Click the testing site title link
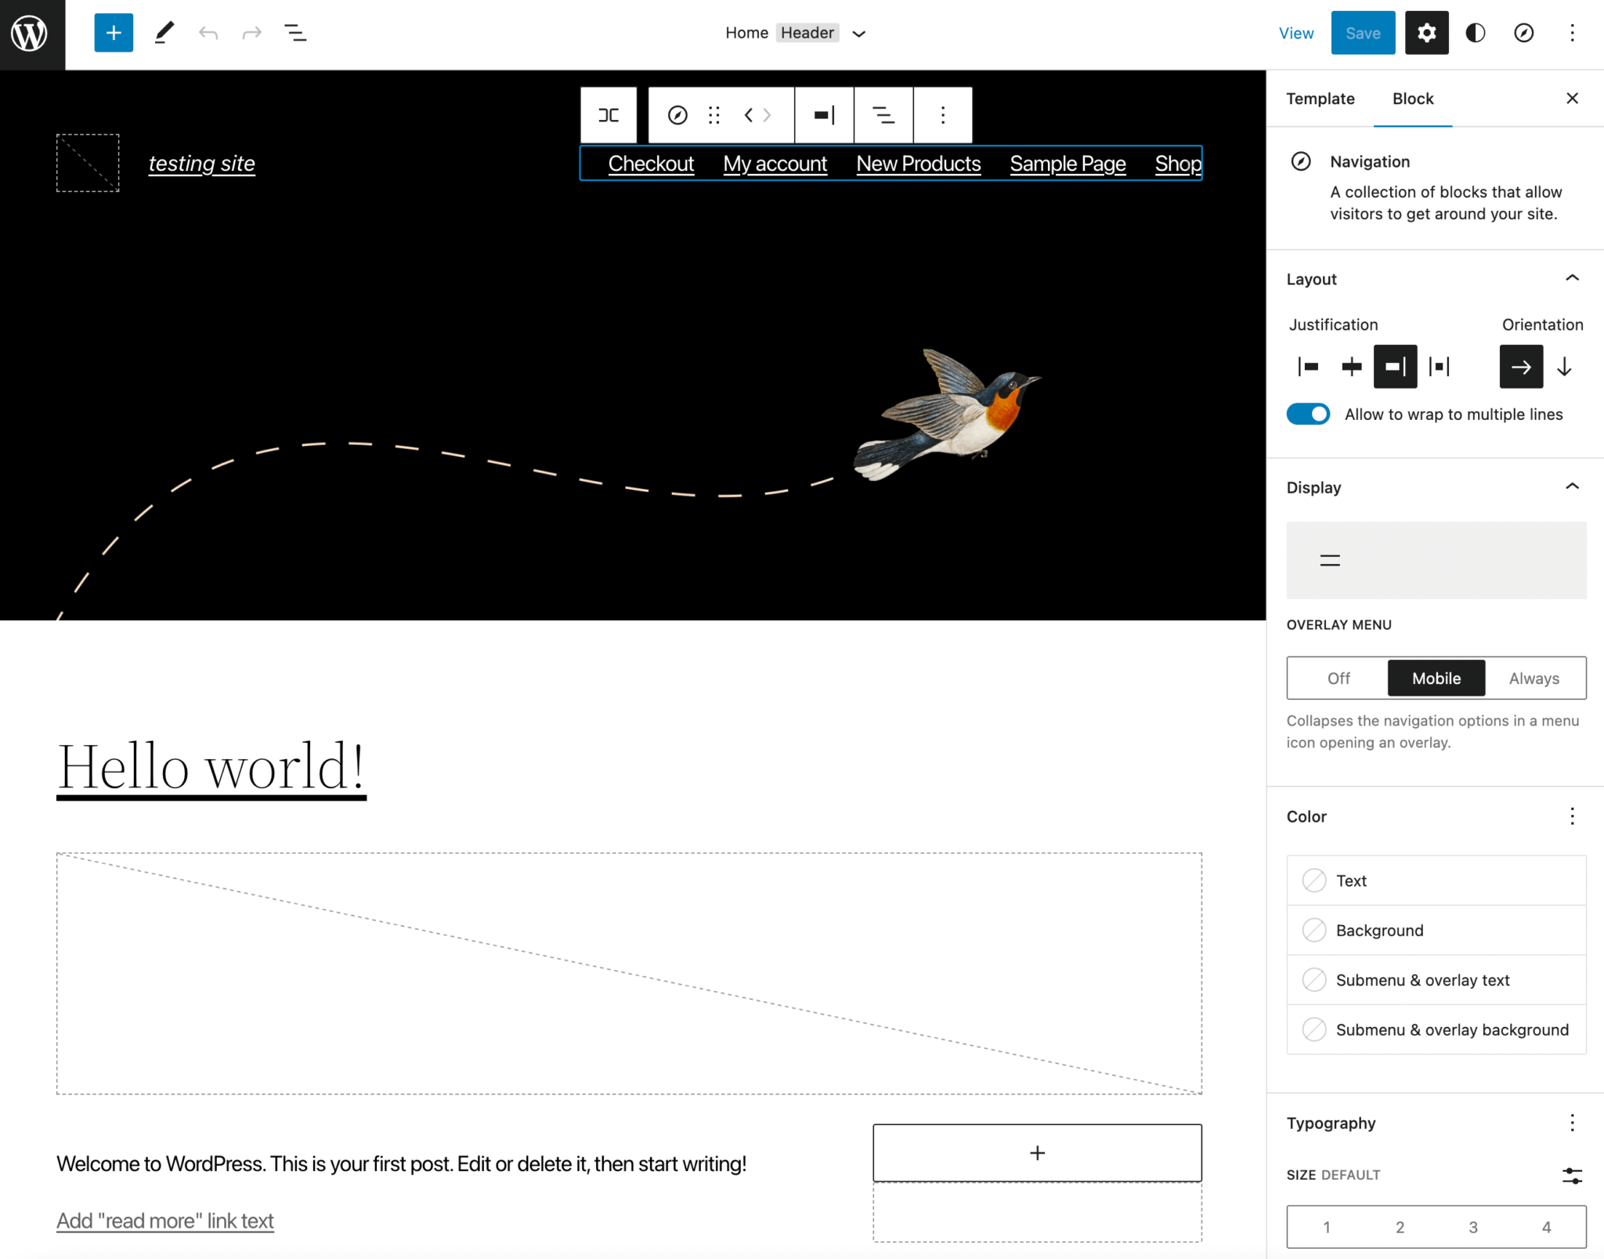1604x1259 pixels. click(202, 163)
